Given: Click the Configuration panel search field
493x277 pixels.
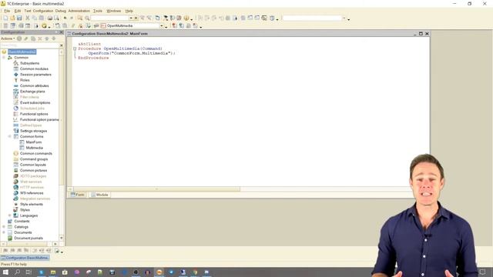Looking at the screenshot, I should (29, 45).
